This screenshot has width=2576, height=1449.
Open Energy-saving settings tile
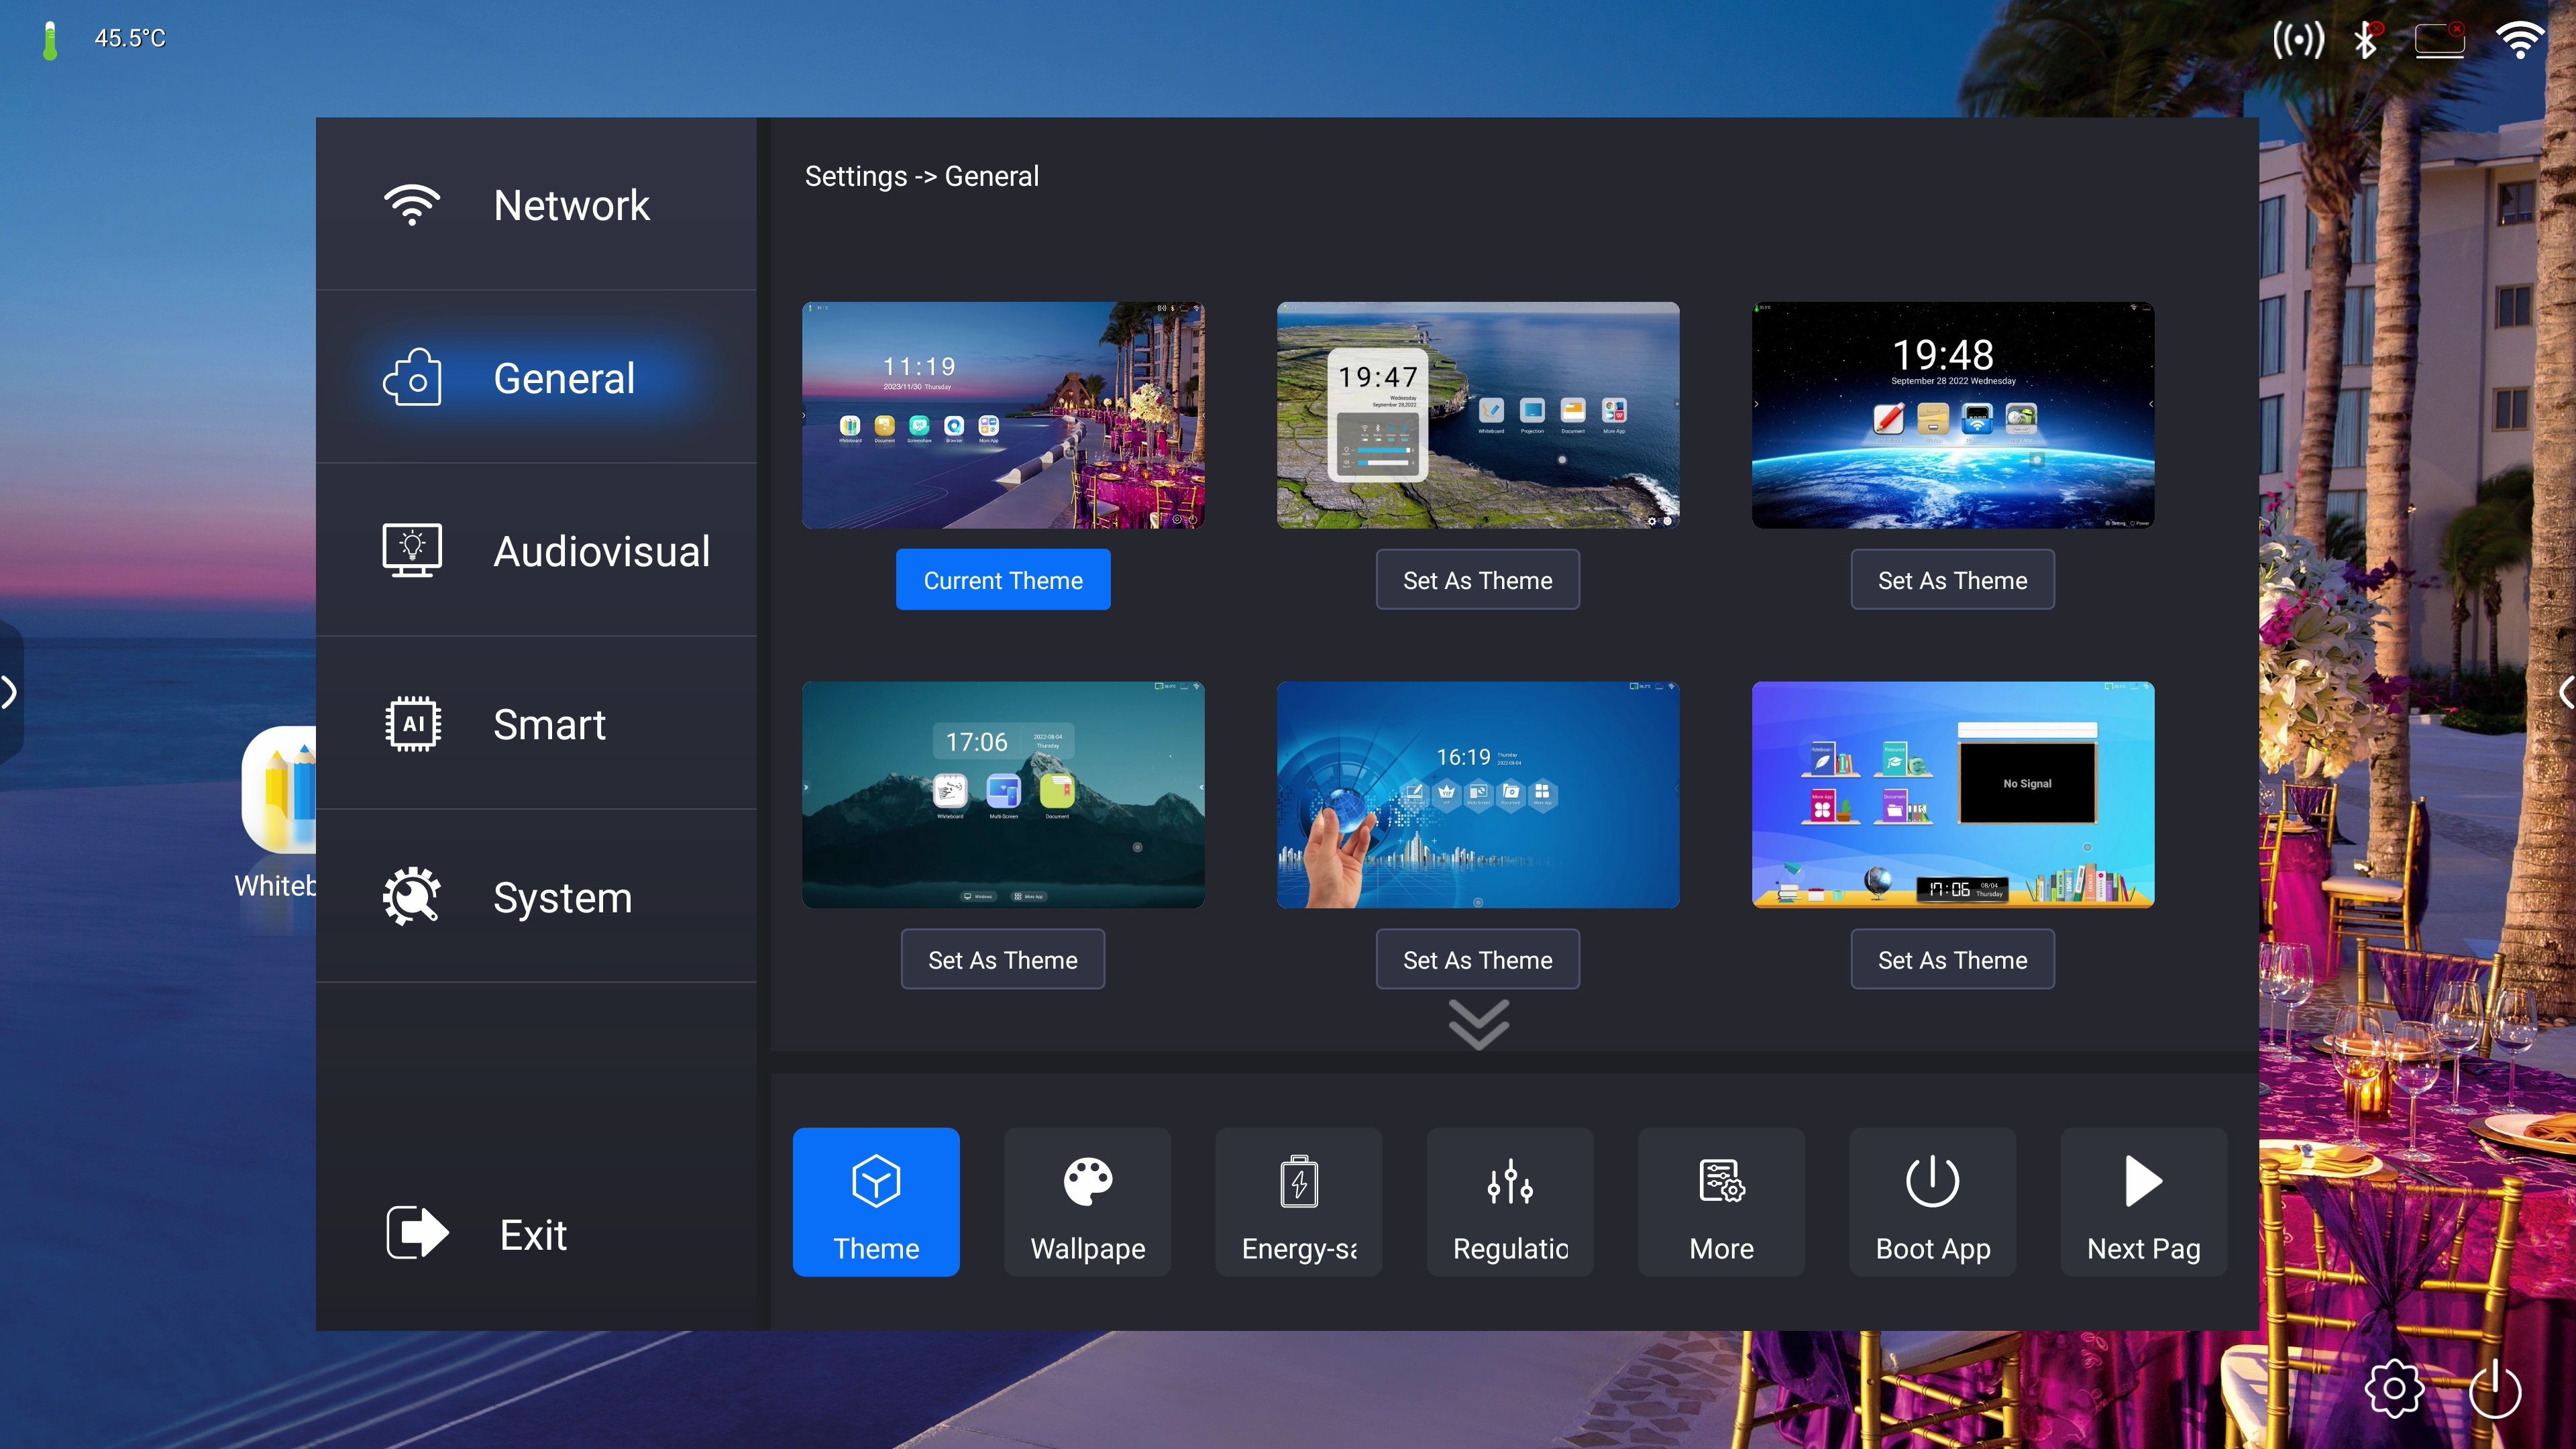click(x=1298, y=1201)
